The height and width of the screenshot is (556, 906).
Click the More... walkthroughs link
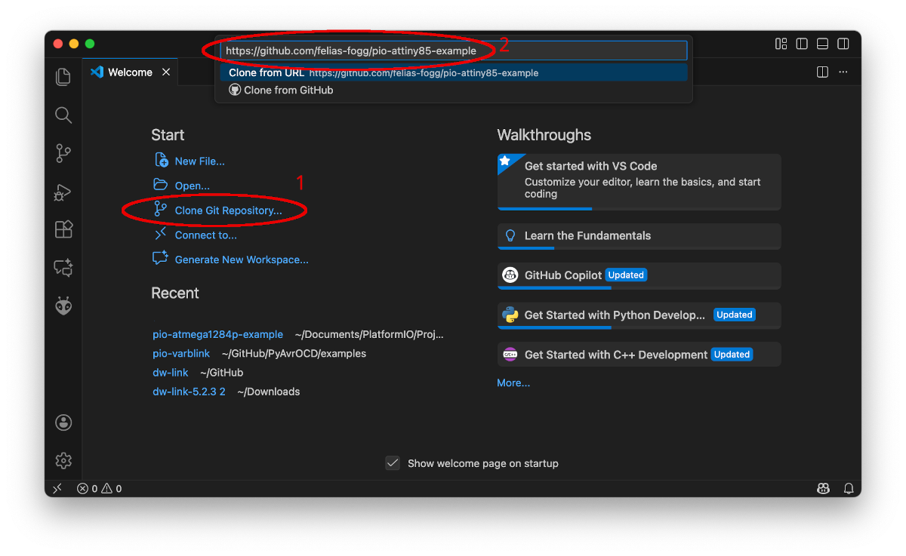pos(513,382)
